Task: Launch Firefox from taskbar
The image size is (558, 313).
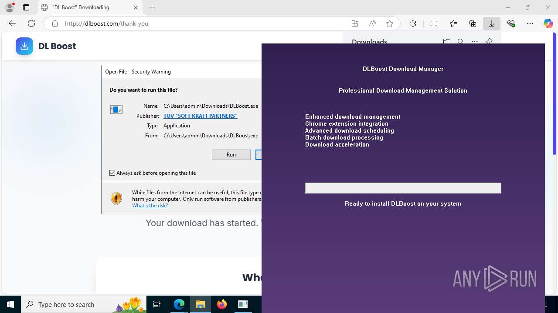Action: pyautogui.click(x=222, y=304)
